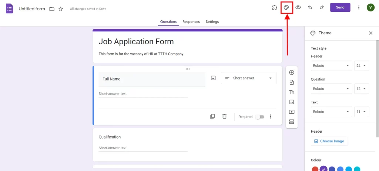Add image from floating toolbar
Viewport: 379px width, 171px height.
292,102
